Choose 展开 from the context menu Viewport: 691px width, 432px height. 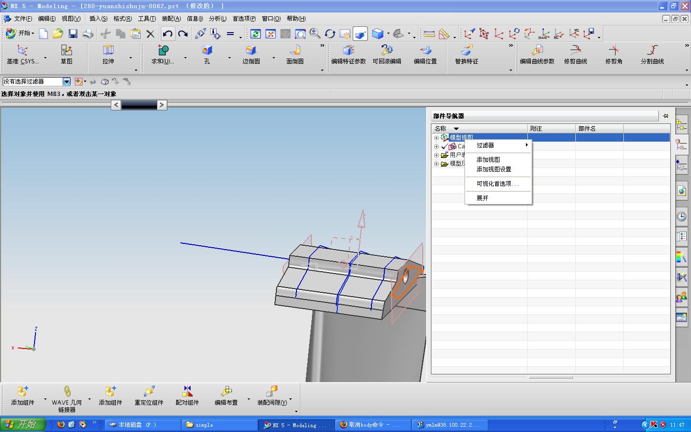498,198
